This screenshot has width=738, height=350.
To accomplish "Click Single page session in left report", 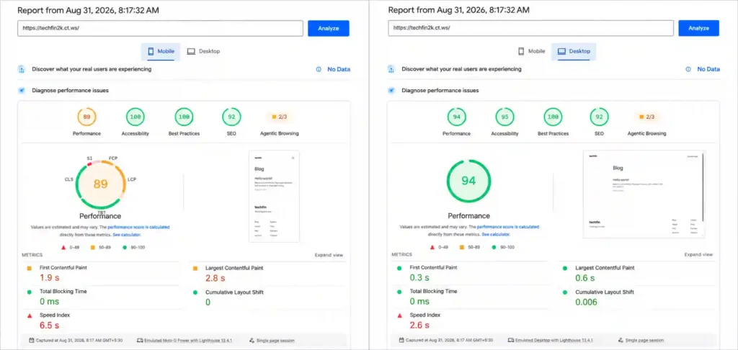I will [272, 340].
